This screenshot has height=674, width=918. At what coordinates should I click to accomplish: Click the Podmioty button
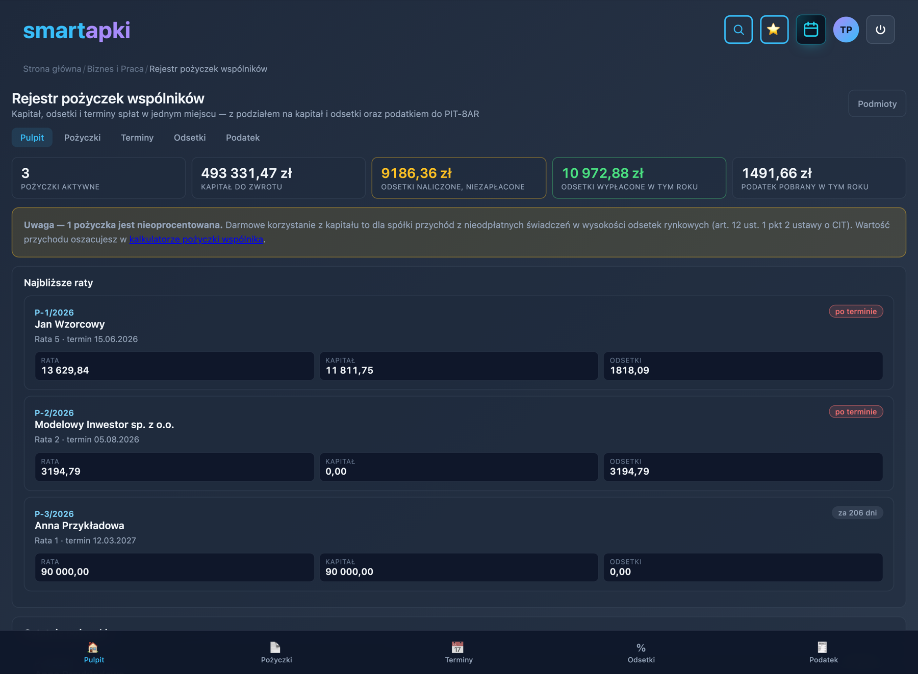(877, 103)
